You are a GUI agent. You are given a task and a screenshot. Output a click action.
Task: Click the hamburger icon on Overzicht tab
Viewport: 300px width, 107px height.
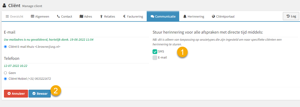pos(7,17)
